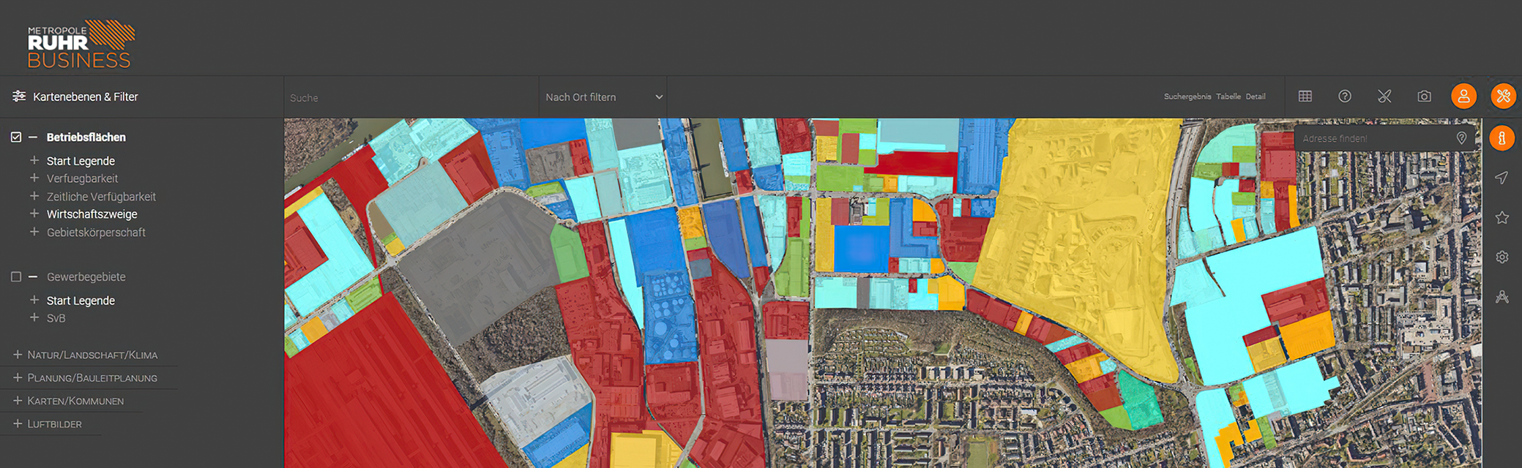Enable the Gewerbegebiete layer checkbox

pos(16,277)
